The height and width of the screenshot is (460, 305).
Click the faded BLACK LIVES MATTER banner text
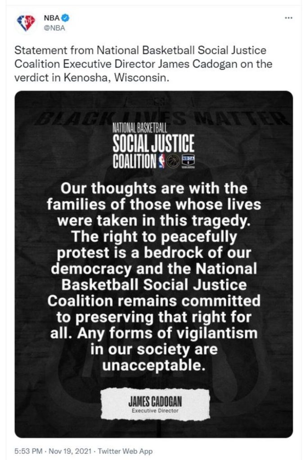click(x=153, y=118)
